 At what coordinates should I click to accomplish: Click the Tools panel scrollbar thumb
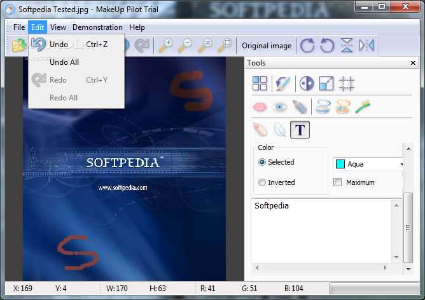(x=408, y=228)
